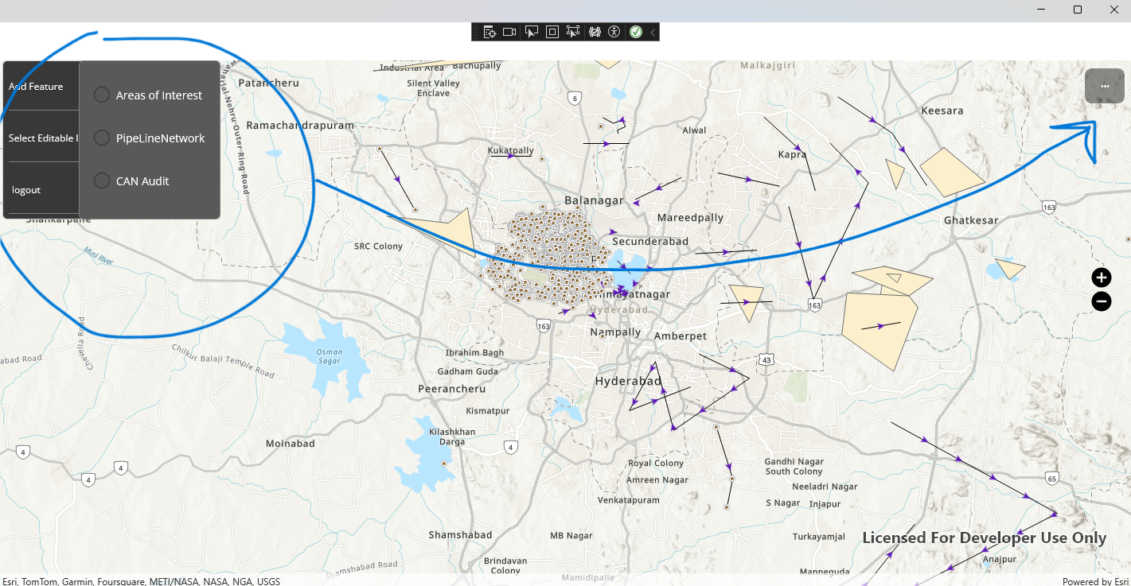Activate the single-select cursor tool

531,32
